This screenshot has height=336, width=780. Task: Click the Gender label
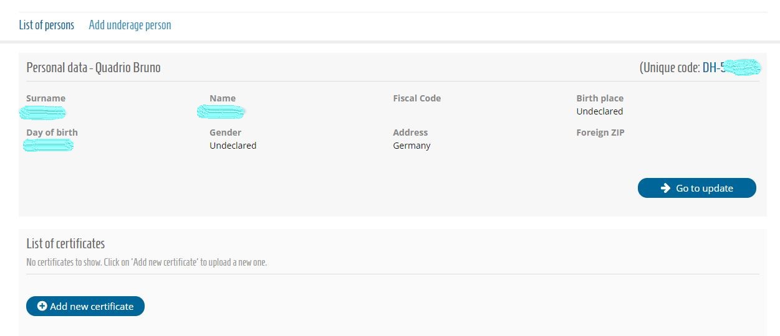tap(225, 133)
